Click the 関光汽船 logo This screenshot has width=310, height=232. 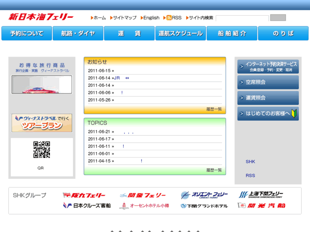click(261, 206)
